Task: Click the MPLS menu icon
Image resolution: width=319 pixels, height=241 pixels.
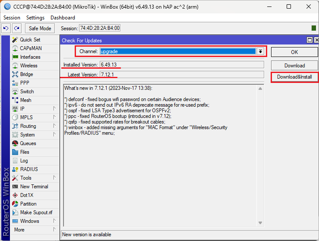Action: [x=15, y=117]
